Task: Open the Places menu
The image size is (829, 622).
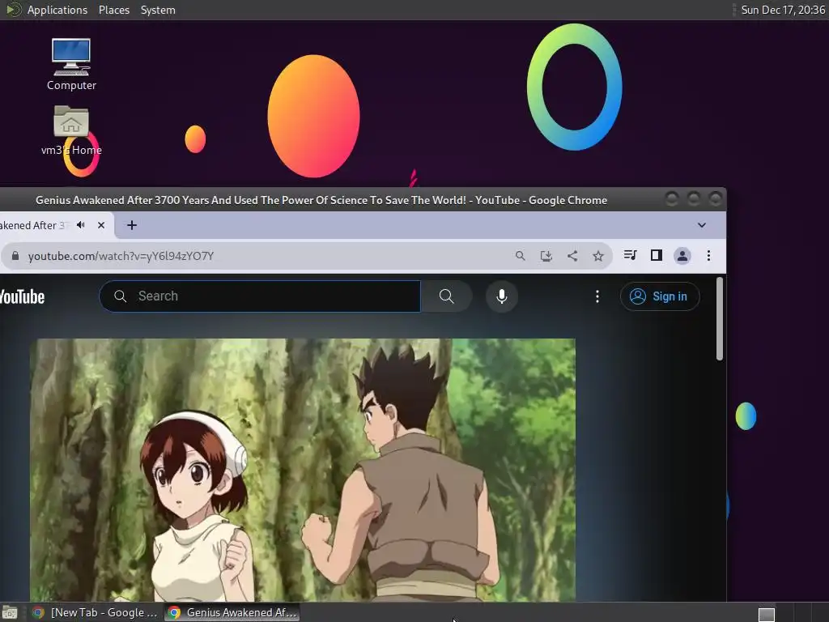Action: [x=114, y=10]
